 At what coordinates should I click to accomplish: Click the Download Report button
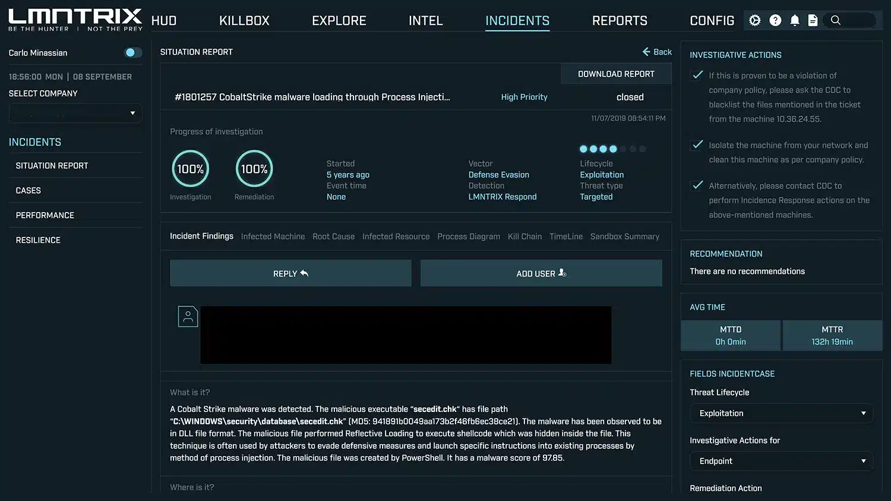(616, 74)
